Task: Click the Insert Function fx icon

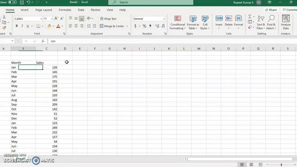Action: [43, 41]
